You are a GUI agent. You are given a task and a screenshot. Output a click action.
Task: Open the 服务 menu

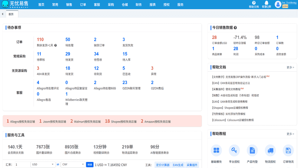click(x=180, y=5)
